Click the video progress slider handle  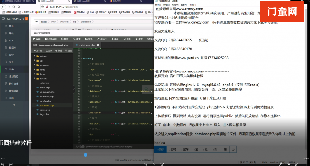coord(85,155)
